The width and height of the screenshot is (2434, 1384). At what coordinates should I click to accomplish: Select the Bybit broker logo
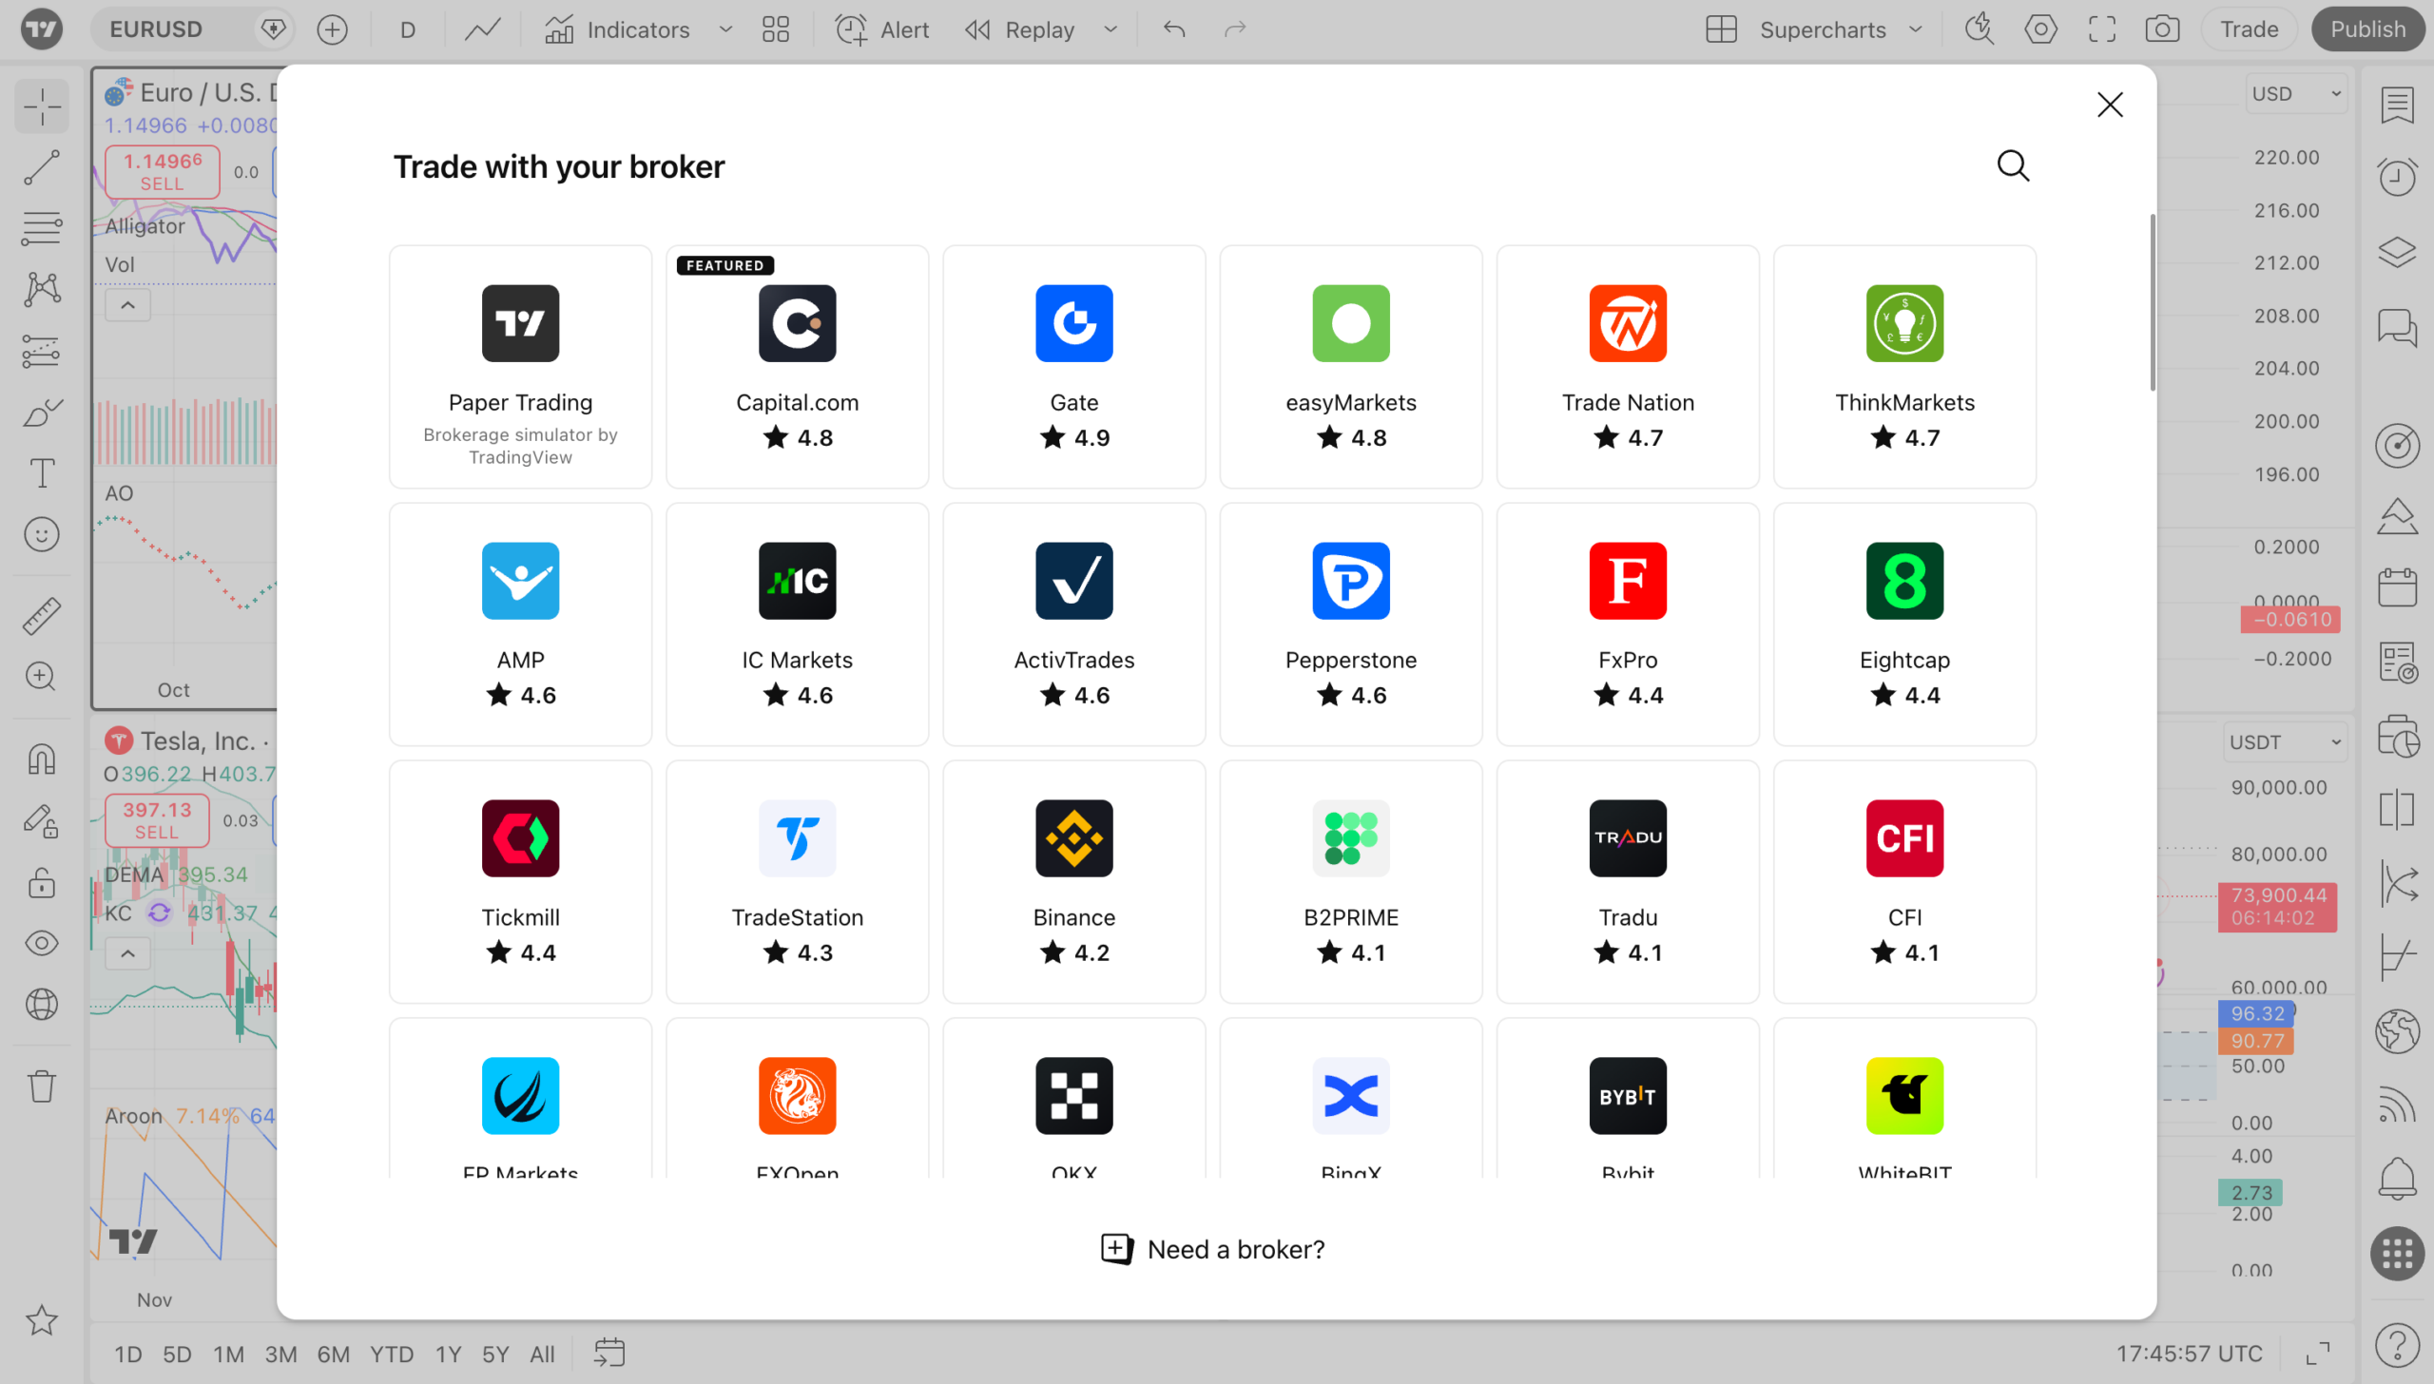[1628, 1095]
